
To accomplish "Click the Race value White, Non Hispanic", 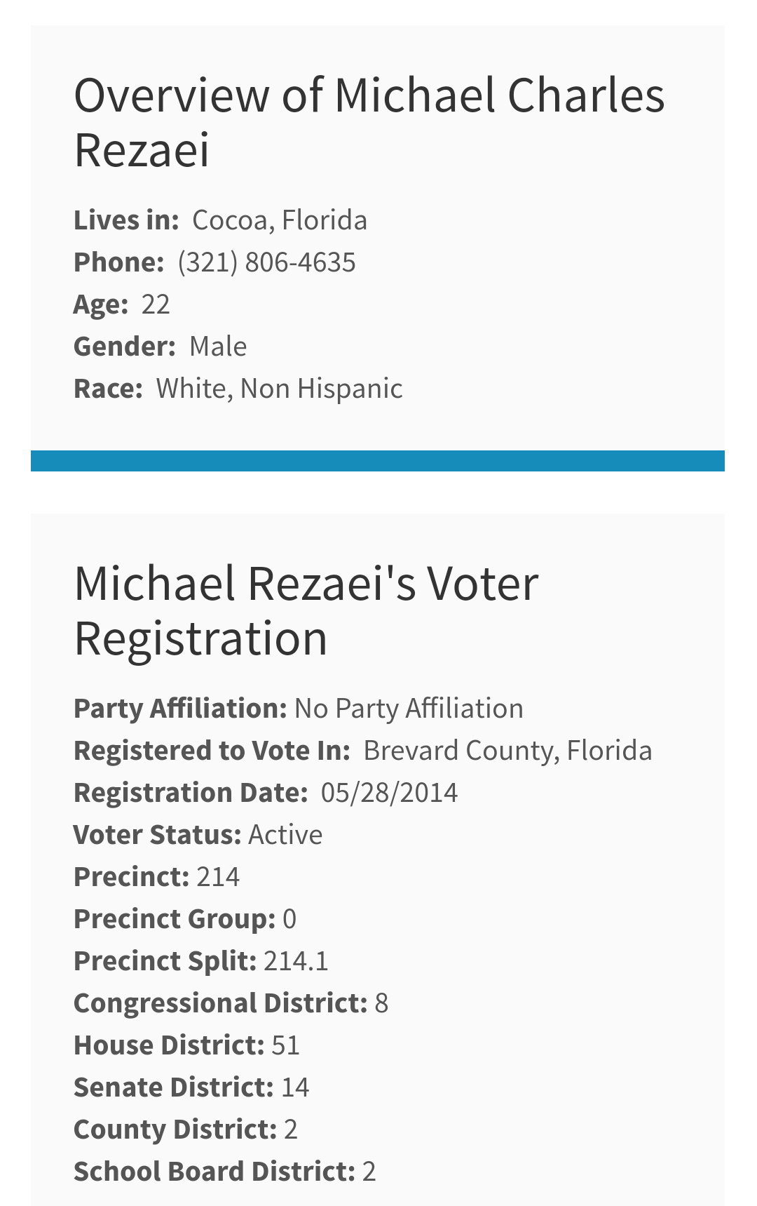I will [x=279, y=388].
